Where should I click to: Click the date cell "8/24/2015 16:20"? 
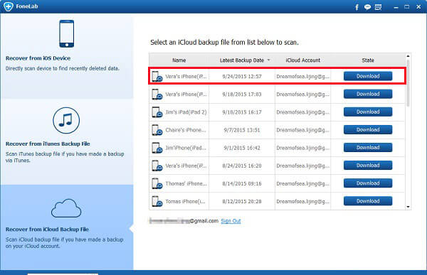pos(242,166)
